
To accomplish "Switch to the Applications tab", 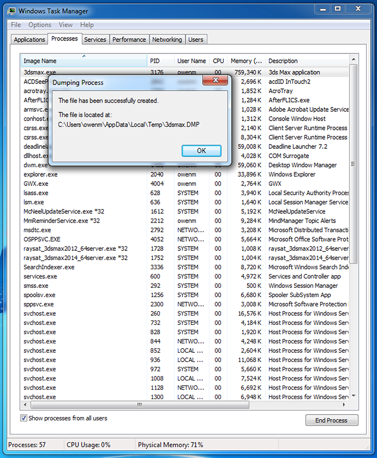I will click(x=29, y=39).
